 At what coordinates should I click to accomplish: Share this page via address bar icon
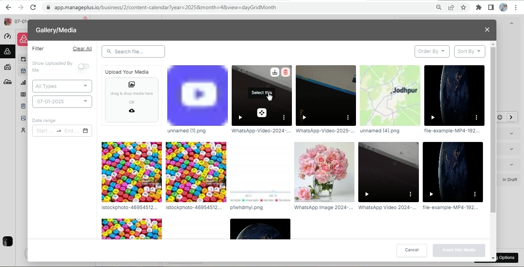click(451, 7)
